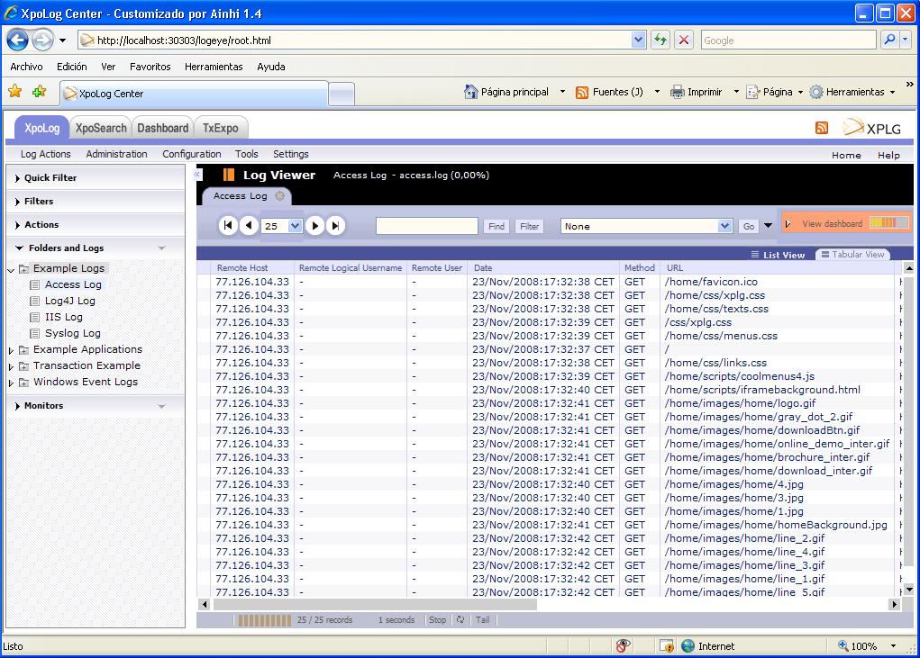Click the Google search magnifier icon
The width and height of the screenshot is (920, 658).
890,40
